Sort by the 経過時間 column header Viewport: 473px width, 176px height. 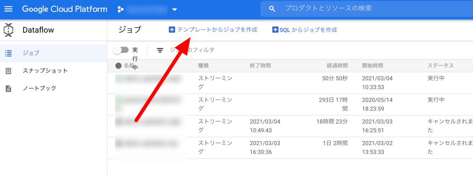337,66
